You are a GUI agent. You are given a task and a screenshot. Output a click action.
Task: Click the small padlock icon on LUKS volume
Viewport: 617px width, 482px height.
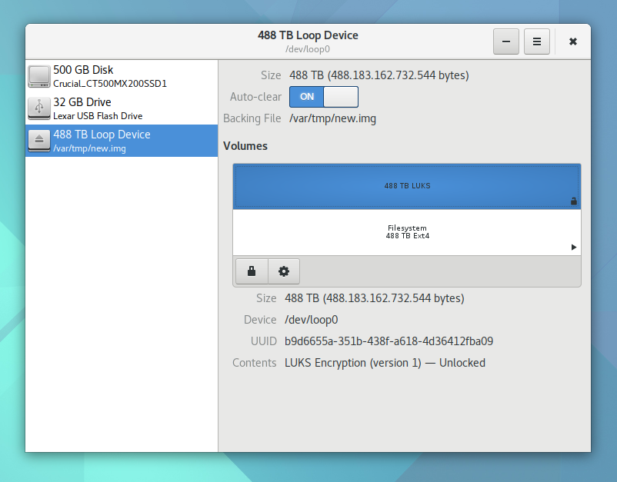[573, 201]
